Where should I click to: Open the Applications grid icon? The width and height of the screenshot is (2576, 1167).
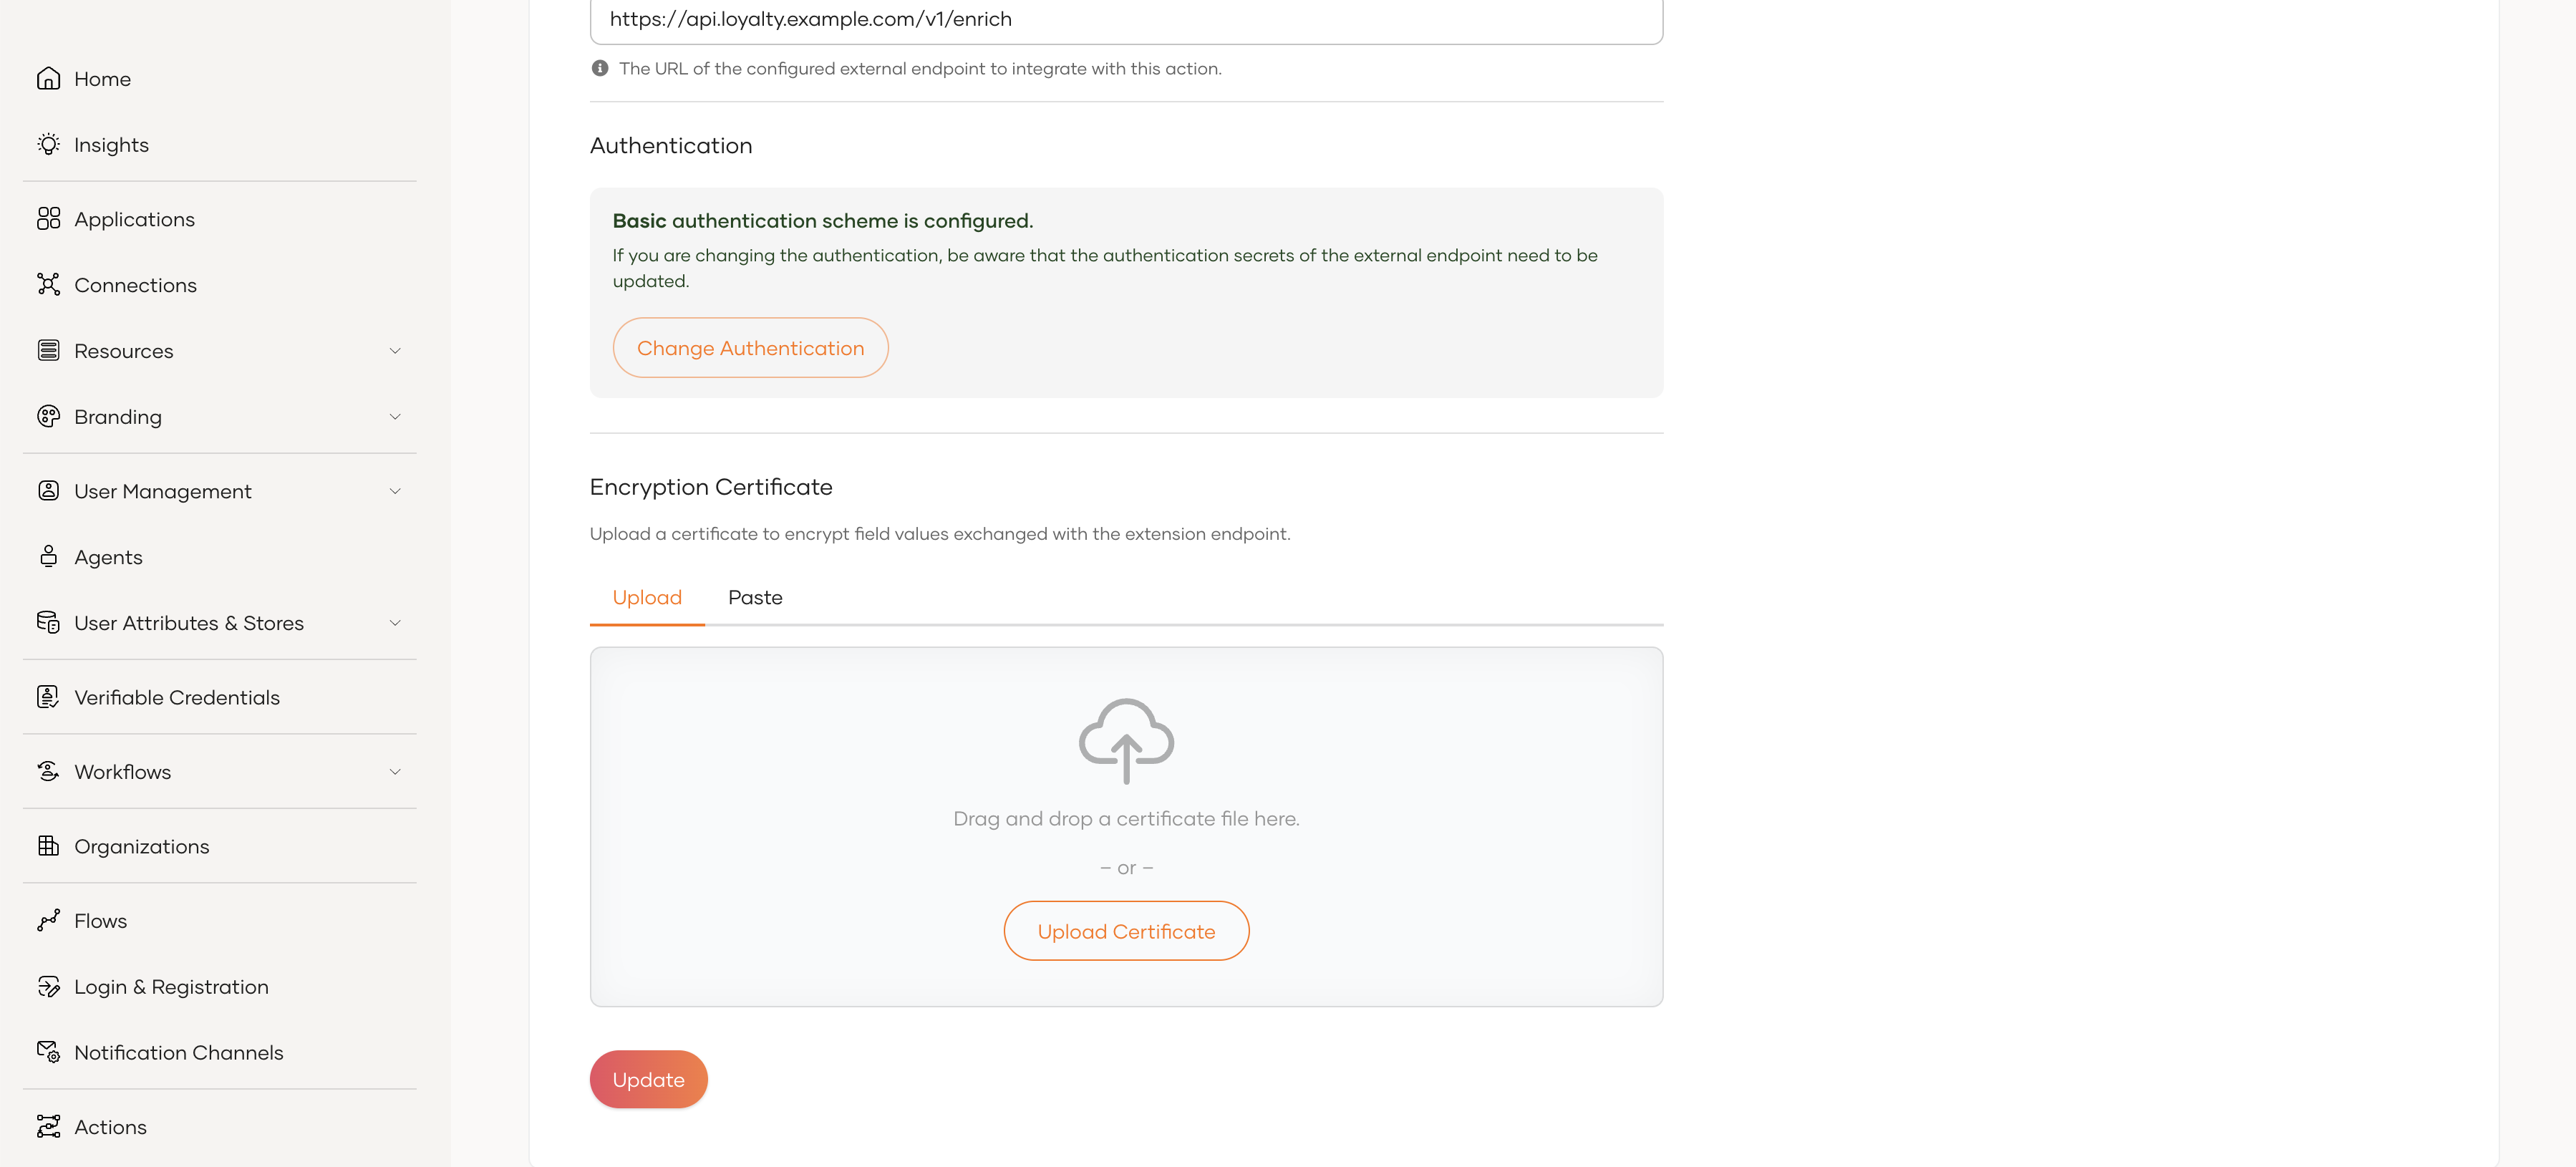coord(48,219)
